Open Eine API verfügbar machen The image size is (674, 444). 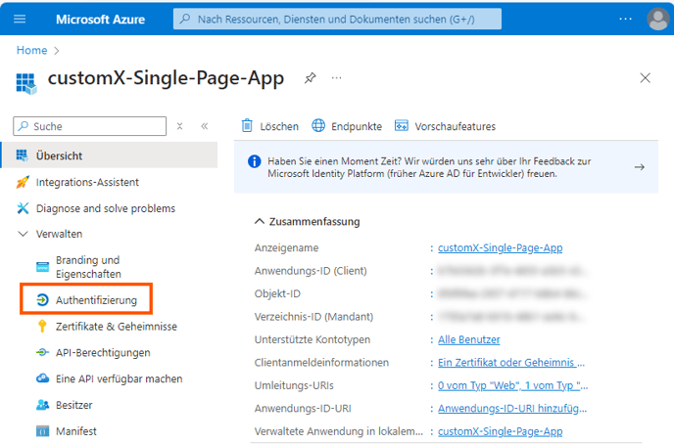120,378
